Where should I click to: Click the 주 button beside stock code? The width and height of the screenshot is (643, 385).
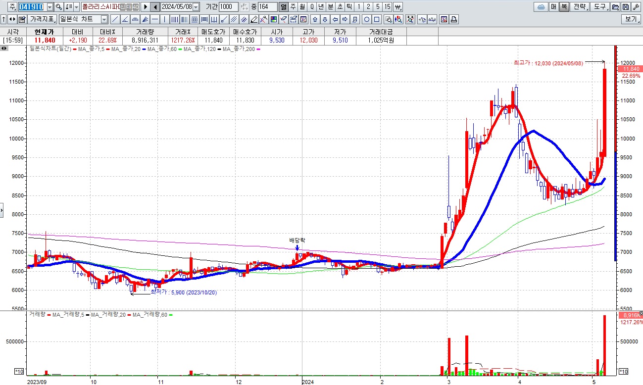pyautogui.click(x=12, y=7)
